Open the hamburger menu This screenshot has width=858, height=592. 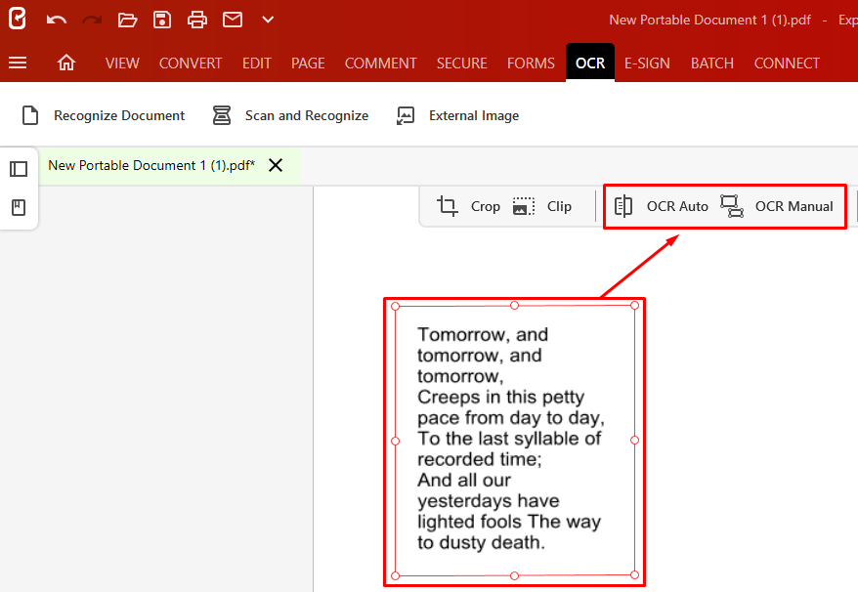click(x=18, y=63)
